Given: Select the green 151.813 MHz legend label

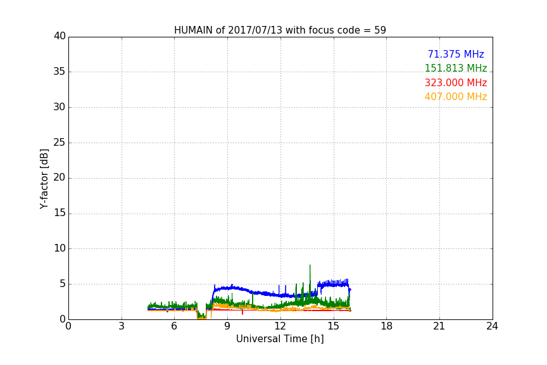Looking at the screenshot, I should click(456, 68).
